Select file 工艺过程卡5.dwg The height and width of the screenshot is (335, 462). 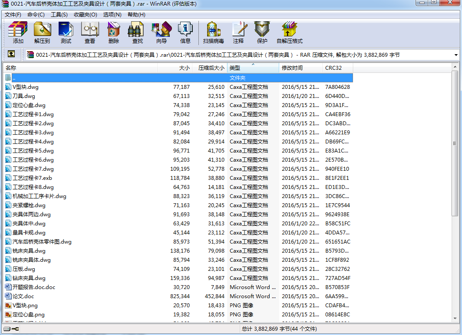tap(33, 151)
